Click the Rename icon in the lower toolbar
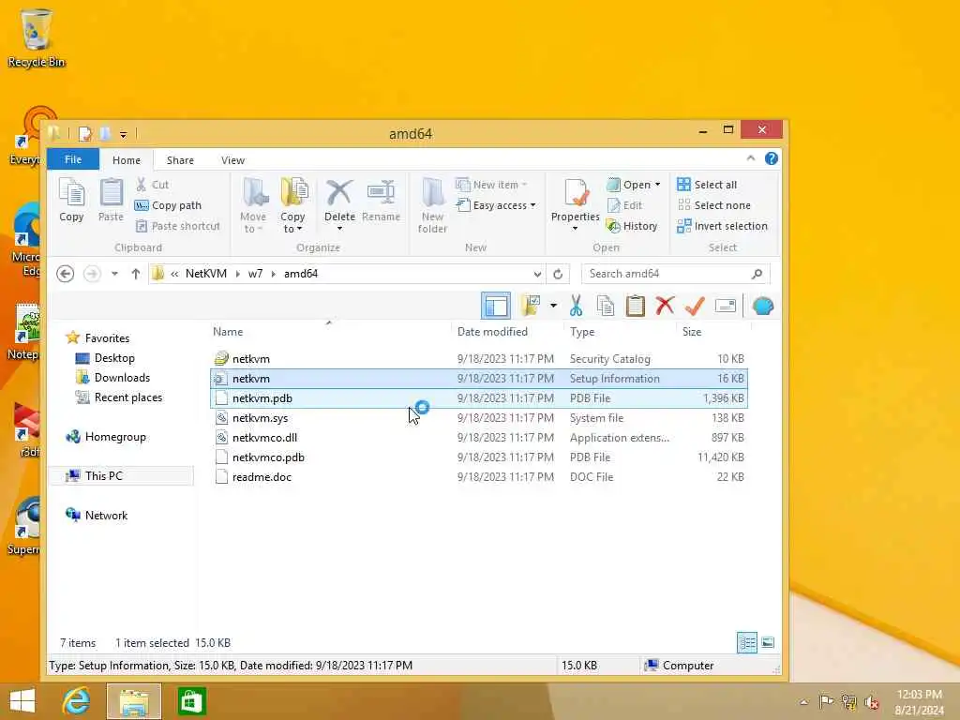 (726, 306)
